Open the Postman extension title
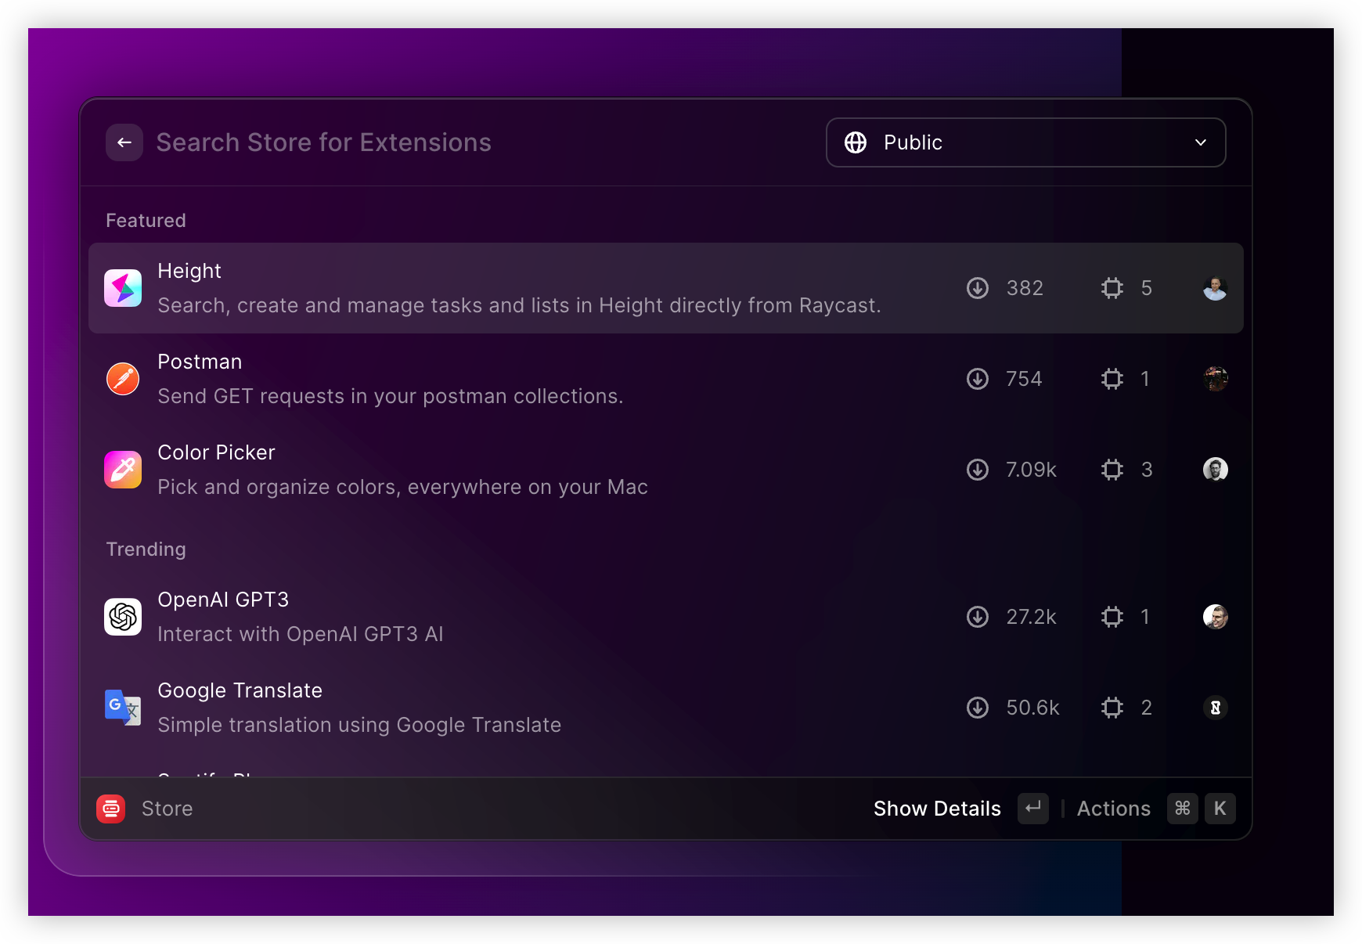The width and height of the screenshot is (1362, 944). click(200, 362)
